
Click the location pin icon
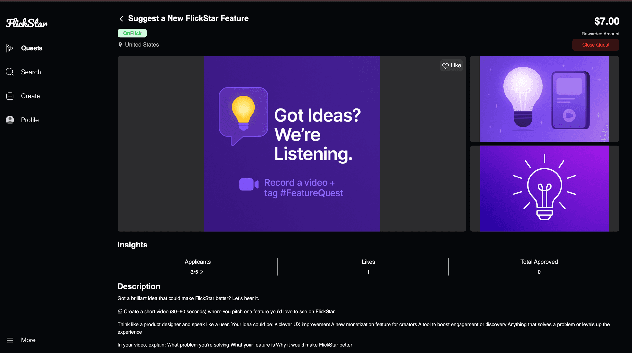[x=120, y=45]
